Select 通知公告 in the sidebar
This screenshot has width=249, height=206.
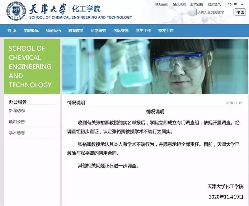17,122
